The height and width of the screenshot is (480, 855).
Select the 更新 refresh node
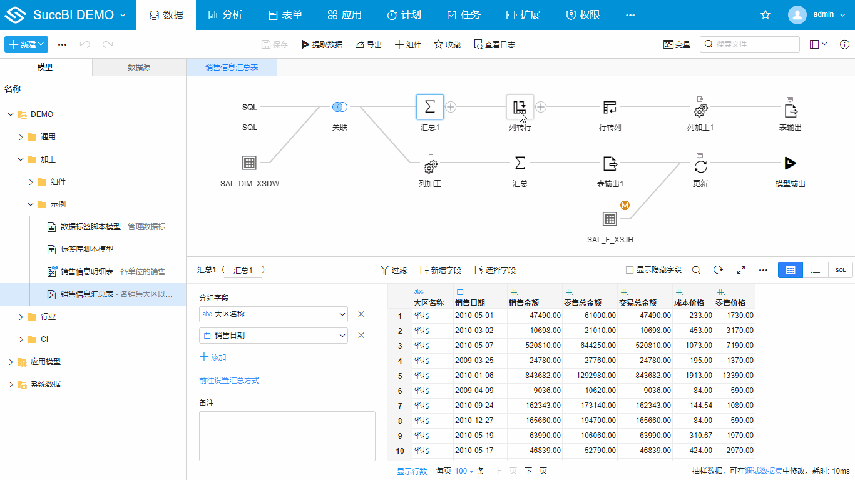pyautogui.click(x=700, y=166)
